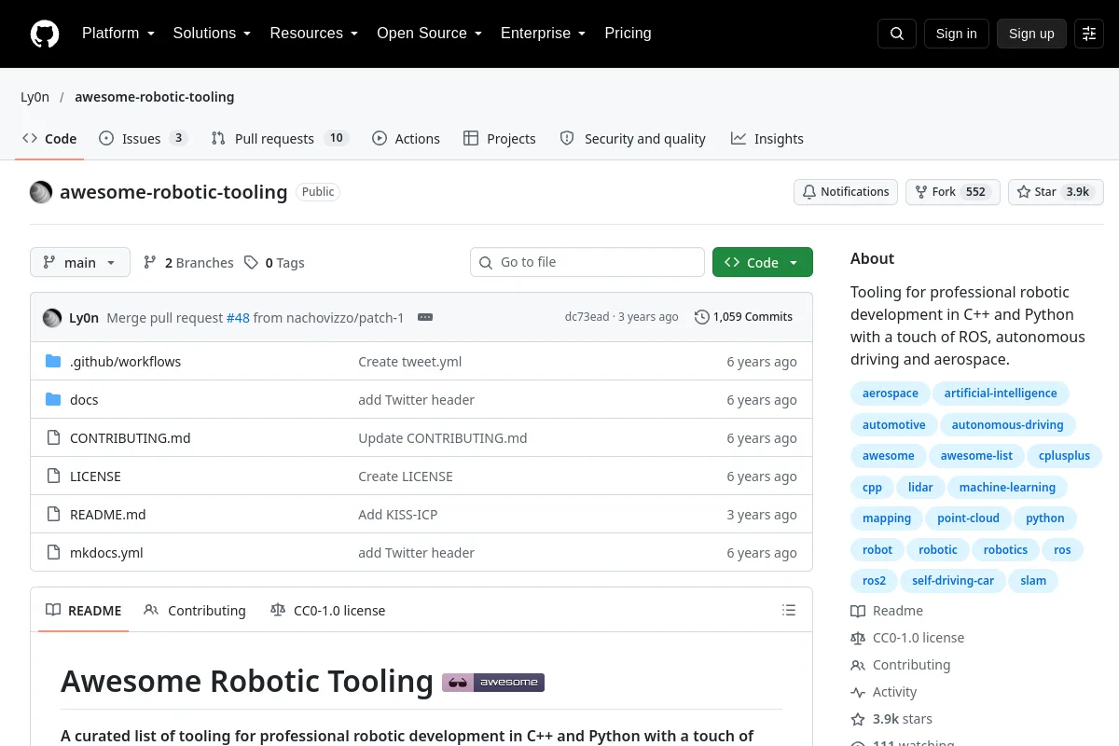
Task: Click the docs folder icon
Action: point(53,400)
